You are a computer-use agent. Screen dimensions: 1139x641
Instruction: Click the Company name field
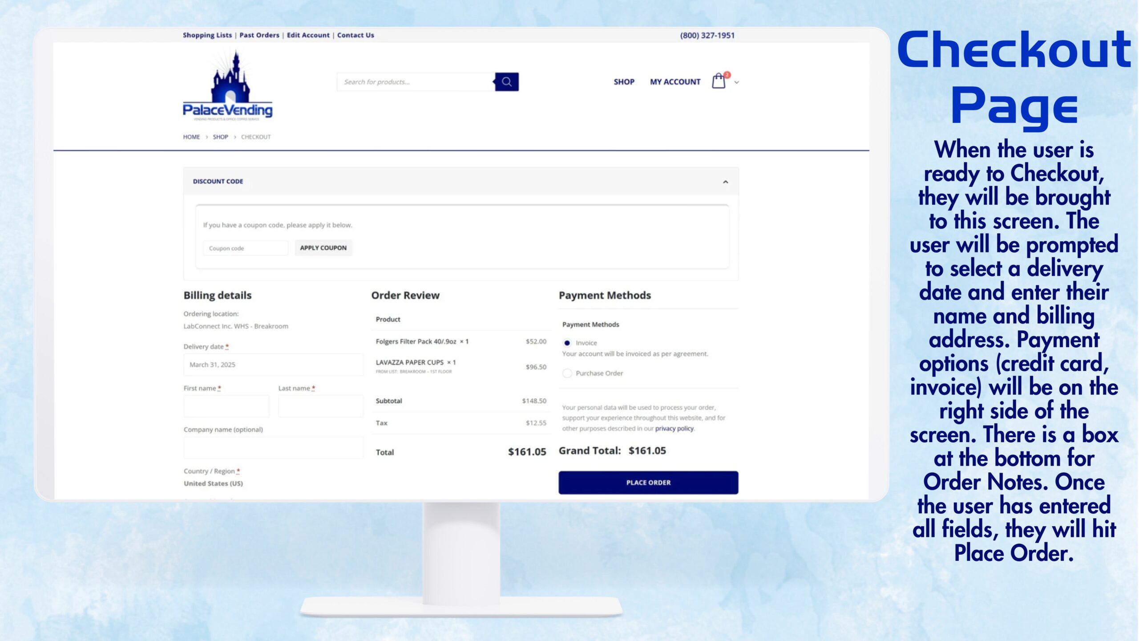coord(273,447)
